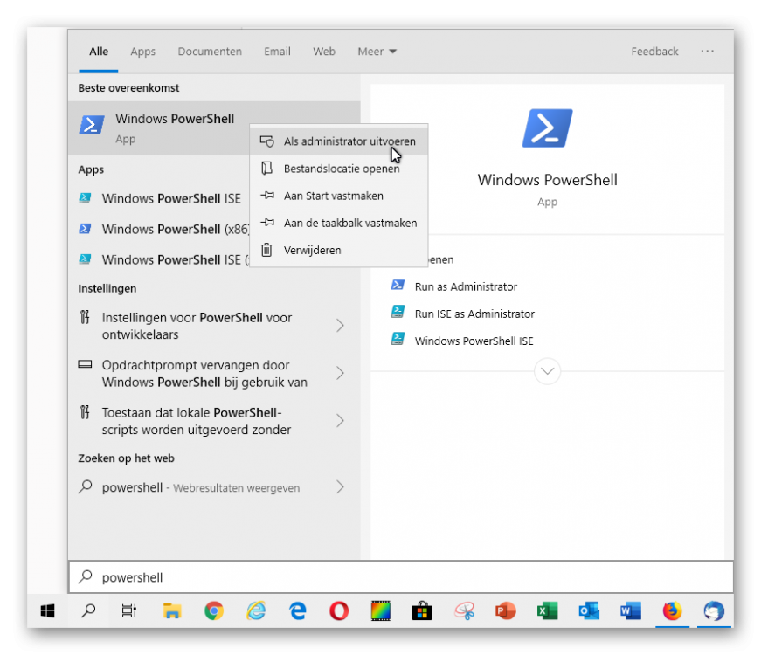761x655 pixels.
Task: Launch Internet Explorer from taskbar
Action: [256, 610]
